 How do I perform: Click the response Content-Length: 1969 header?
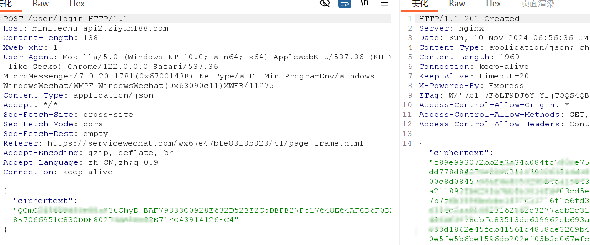[x=469, y=57]
